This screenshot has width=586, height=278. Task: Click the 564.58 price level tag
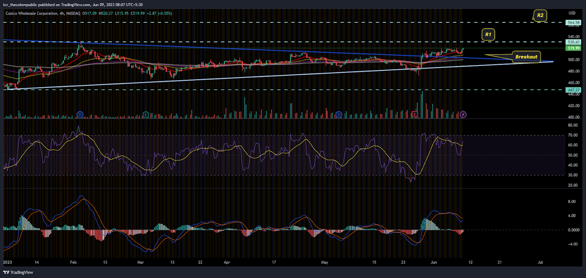point(574,23)
